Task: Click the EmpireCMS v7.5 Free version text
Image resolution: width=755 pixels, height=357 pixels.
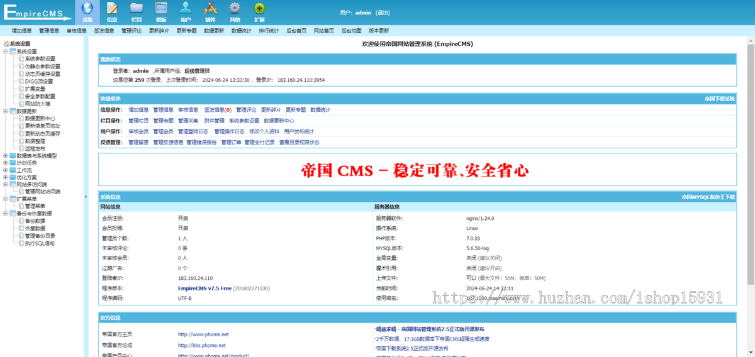Action: coord(205,288)
